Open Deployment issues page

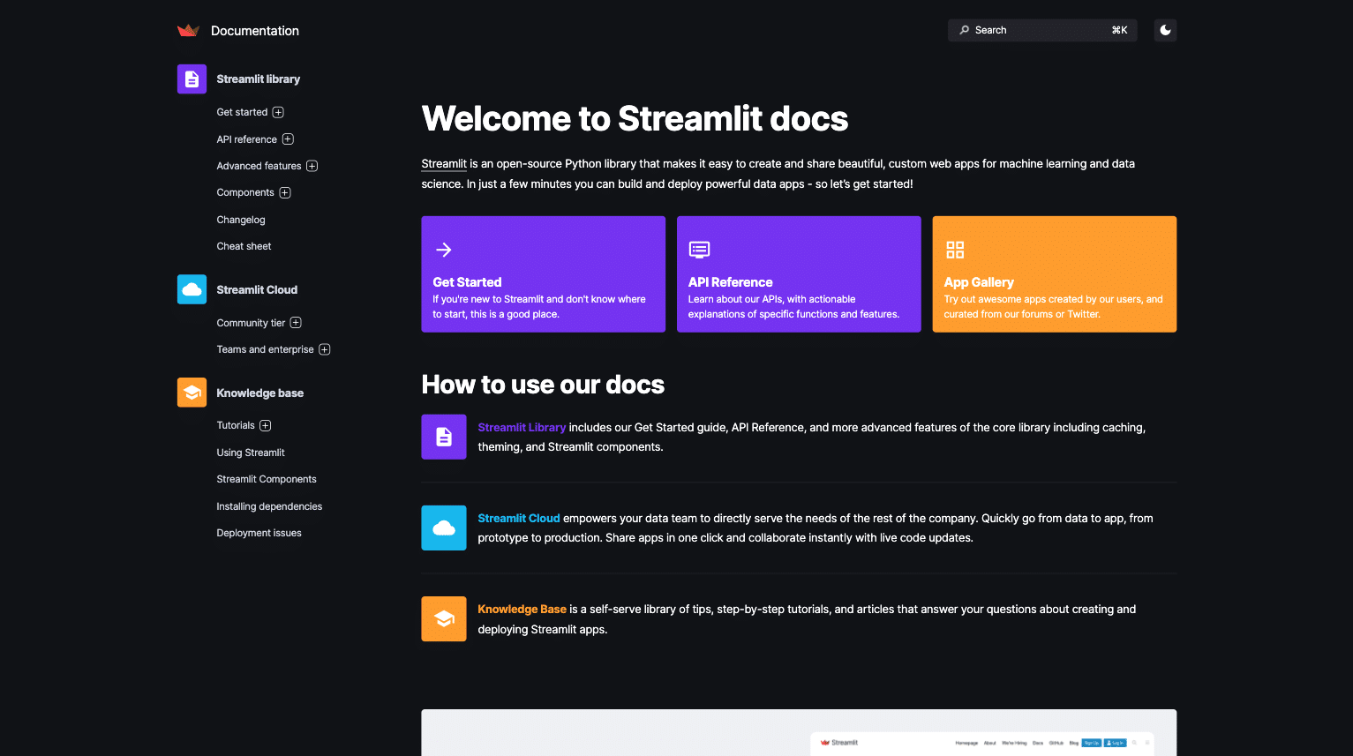pos(259,533)
